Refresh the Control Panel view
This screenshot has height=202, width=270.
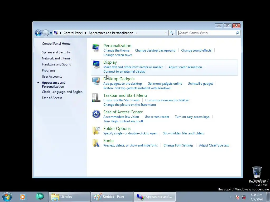coord(172,33)
